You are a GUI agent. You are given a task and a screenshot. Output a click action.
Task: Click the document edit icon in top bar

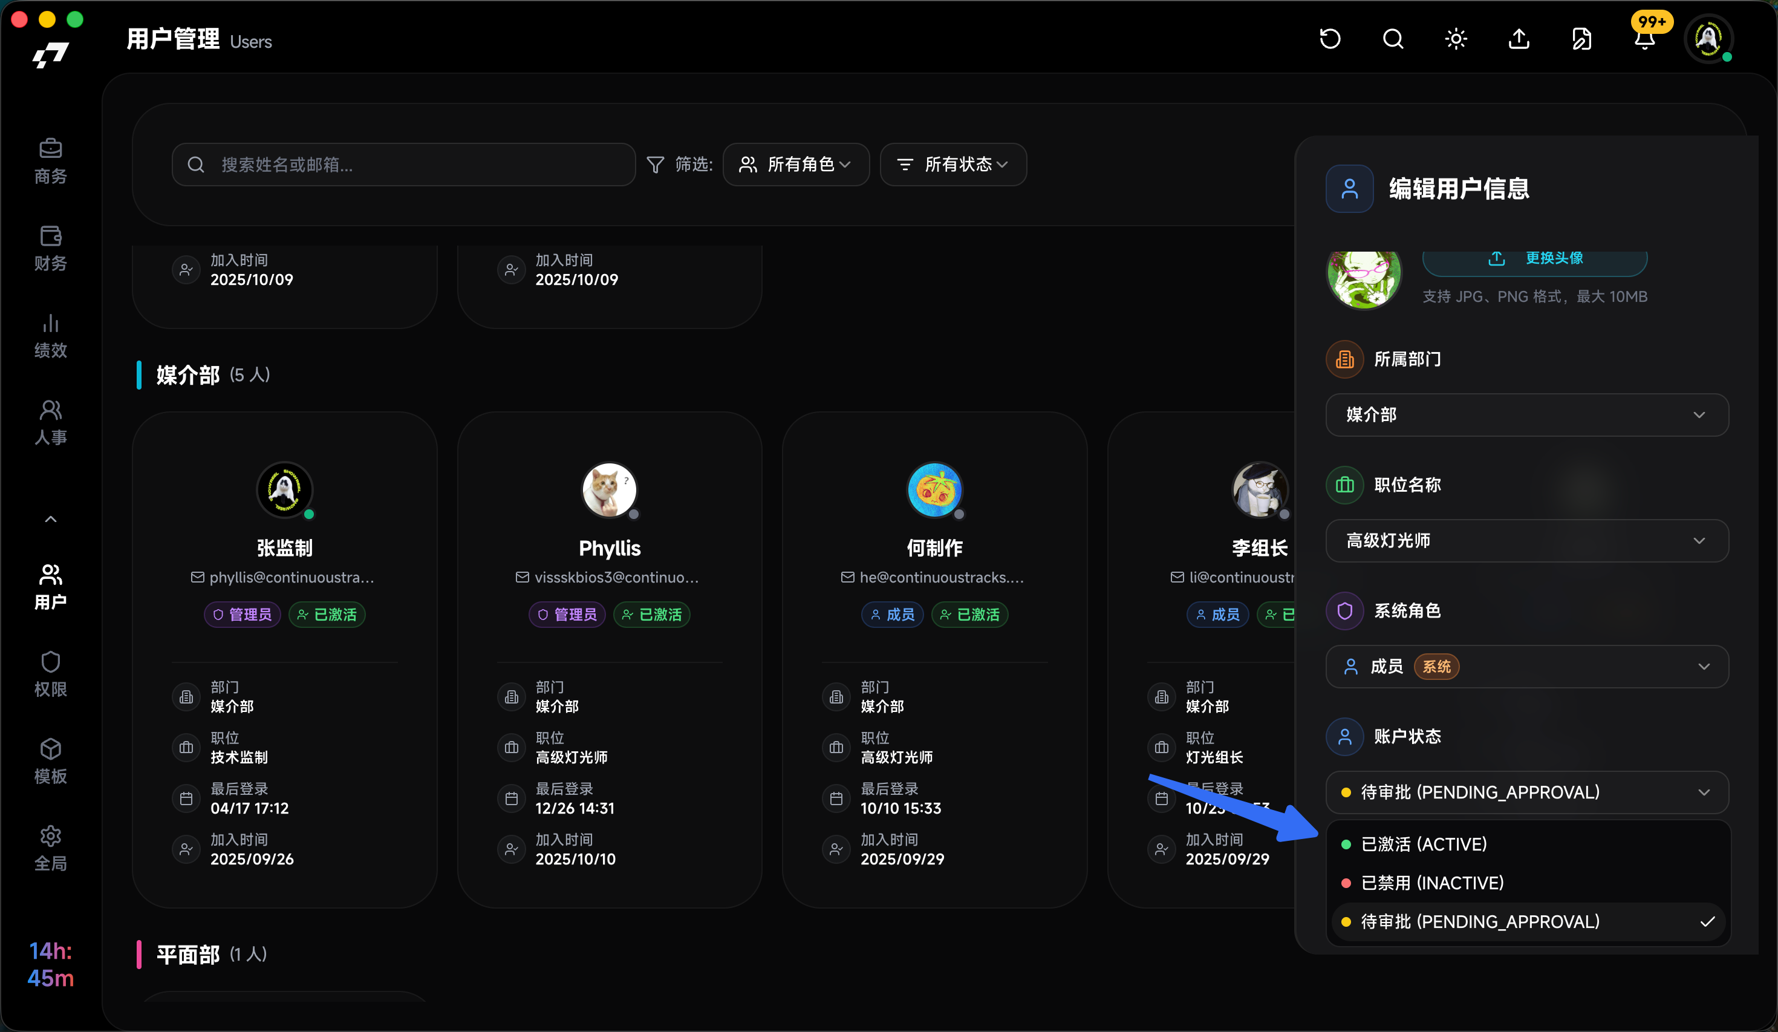[x=1582, y=39]
